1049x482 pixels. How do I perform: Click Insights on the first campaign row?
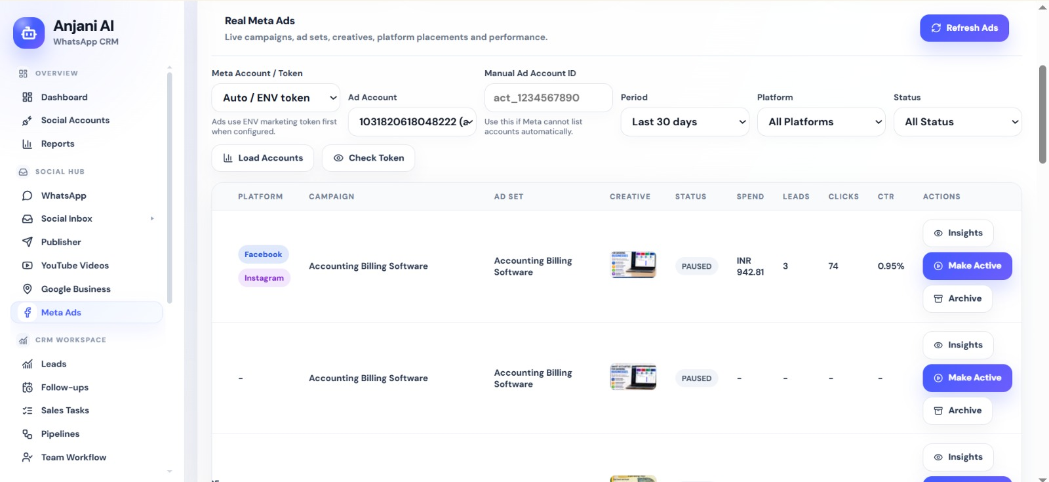959,233
